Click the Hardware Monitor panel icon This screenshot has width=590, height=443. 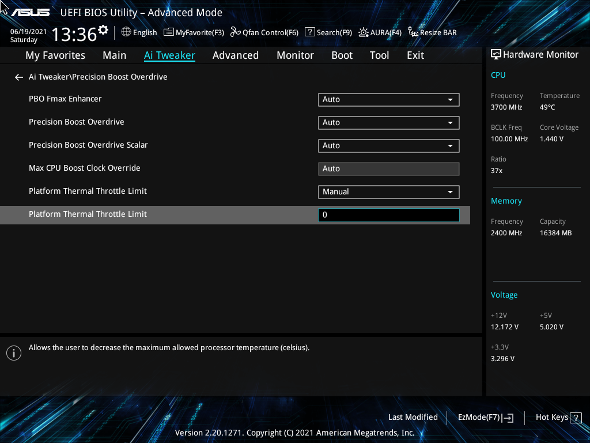click(496, 54)
